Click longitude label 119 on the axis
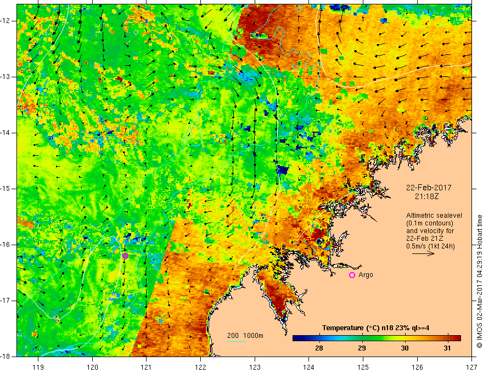The image size is (483, 373). pyautogui.click(x=38, y=368)
